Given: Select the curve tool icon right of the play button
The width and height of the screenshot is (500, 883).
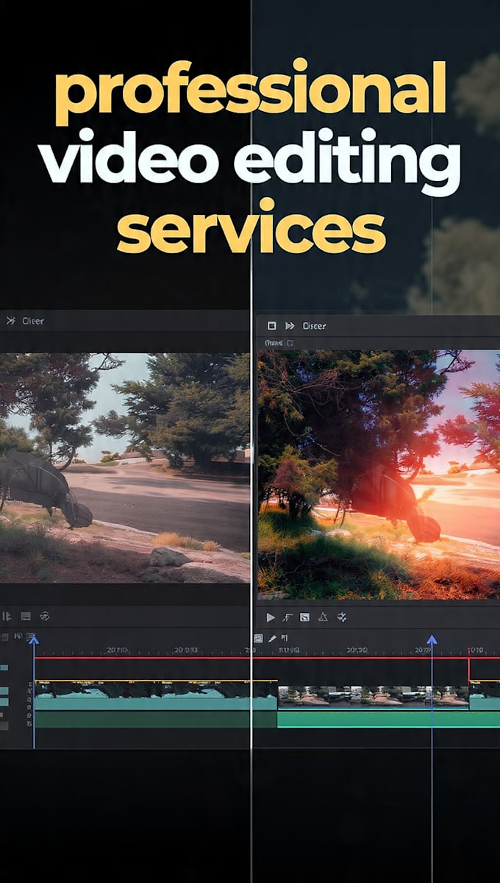Looking at the screenshot, I should pyautogui.click(x=287, y=617).
